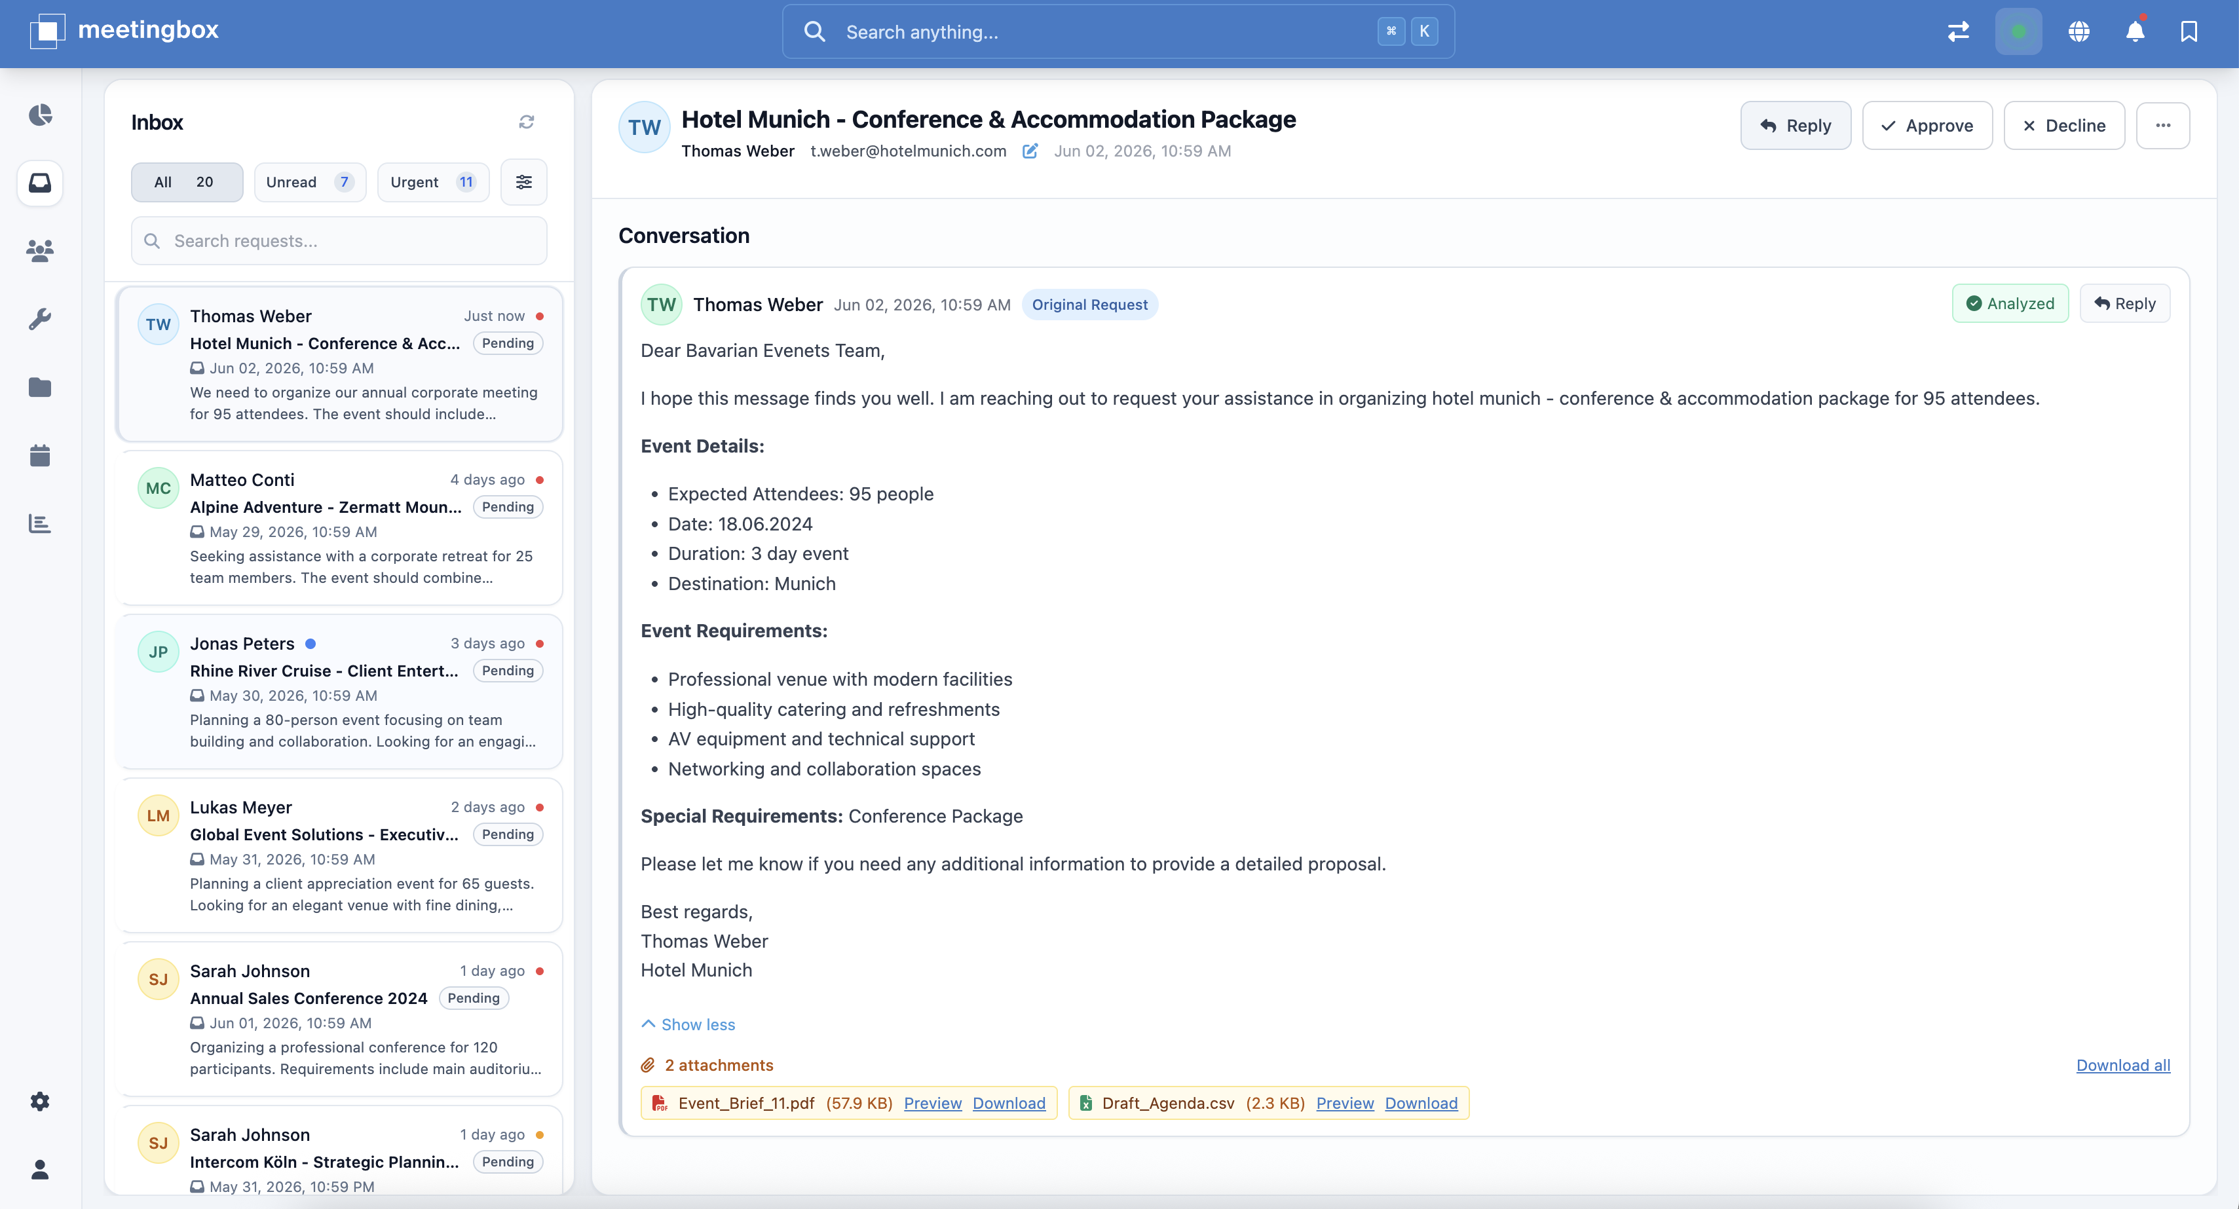Click the LM avatar for Lukas Meyer
The width and height of the screenshot is (2239, 1209).
tap(158, 815)
